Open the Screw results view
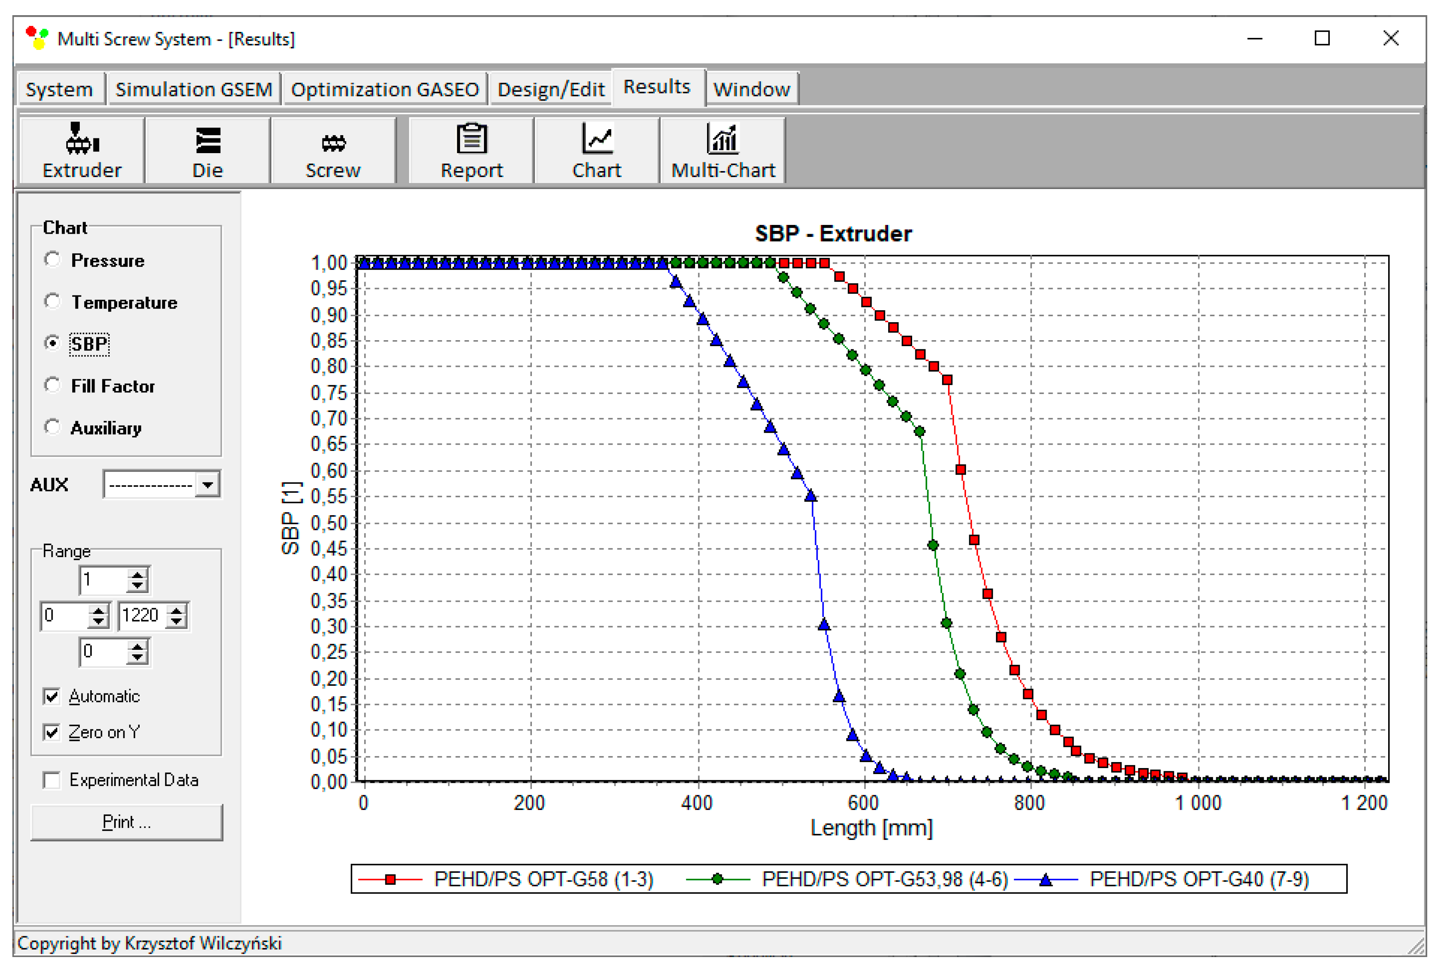This screenshot has height=973, width=1440. 333,150
